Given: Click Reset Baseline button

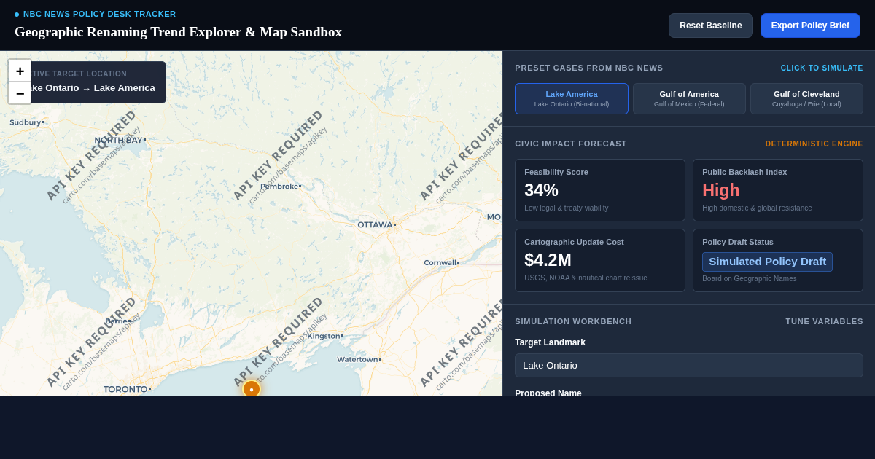Looking at the screenshot, I should [x=711, y=25].
